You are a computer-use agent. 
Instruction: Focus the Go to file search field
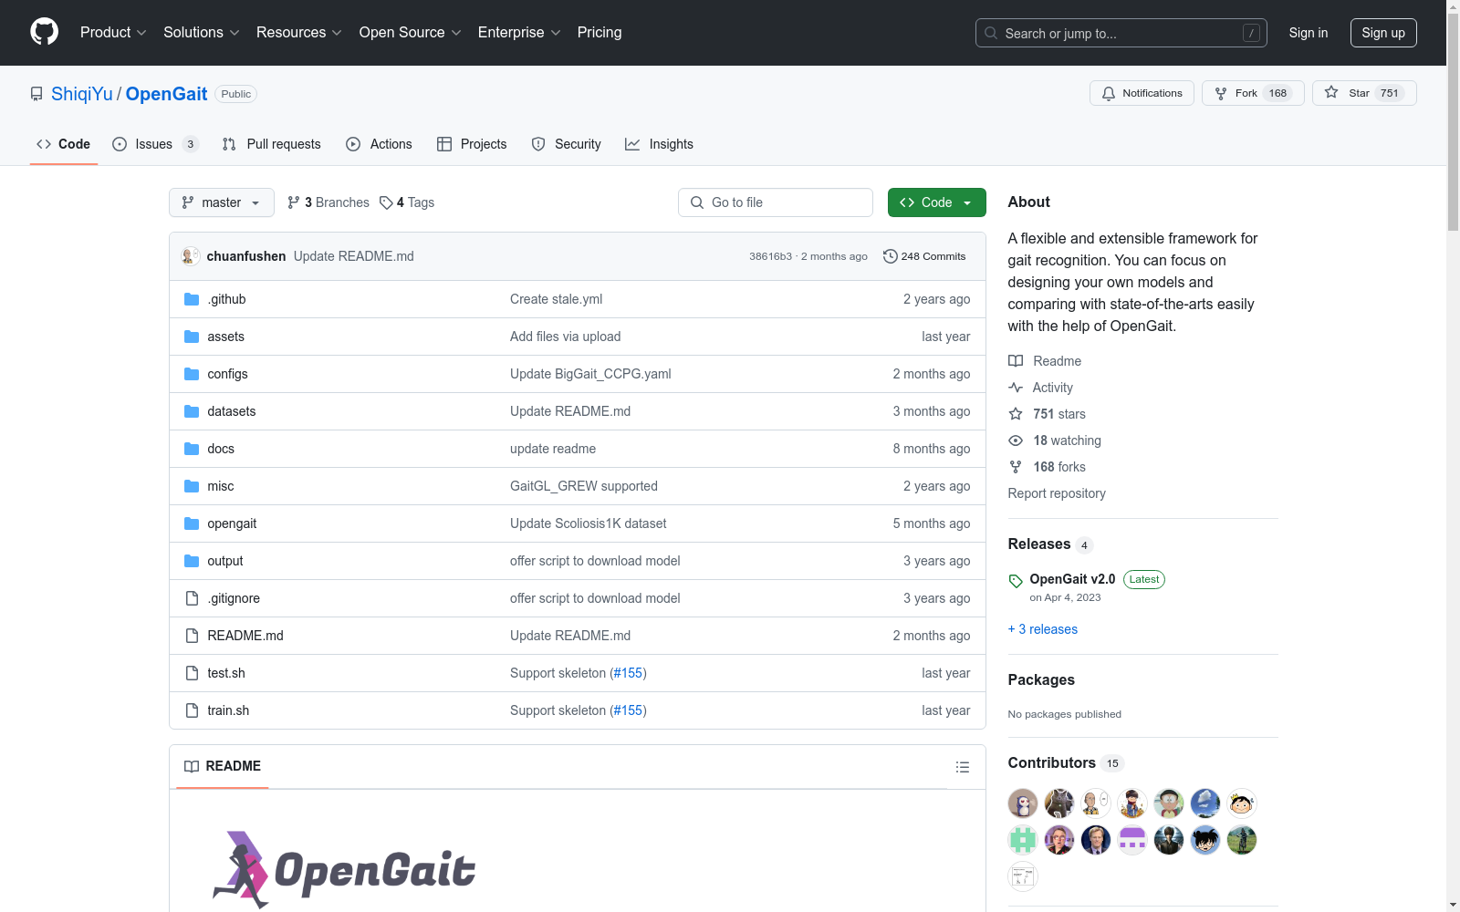click(x=776, y=202)
